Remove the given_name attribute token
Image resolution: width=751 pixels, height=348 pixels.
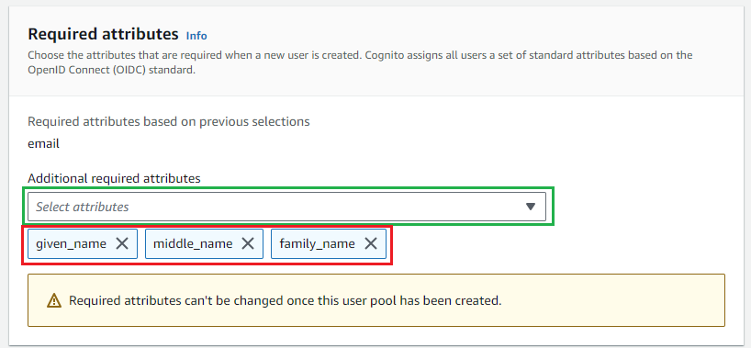coord(122,244)
